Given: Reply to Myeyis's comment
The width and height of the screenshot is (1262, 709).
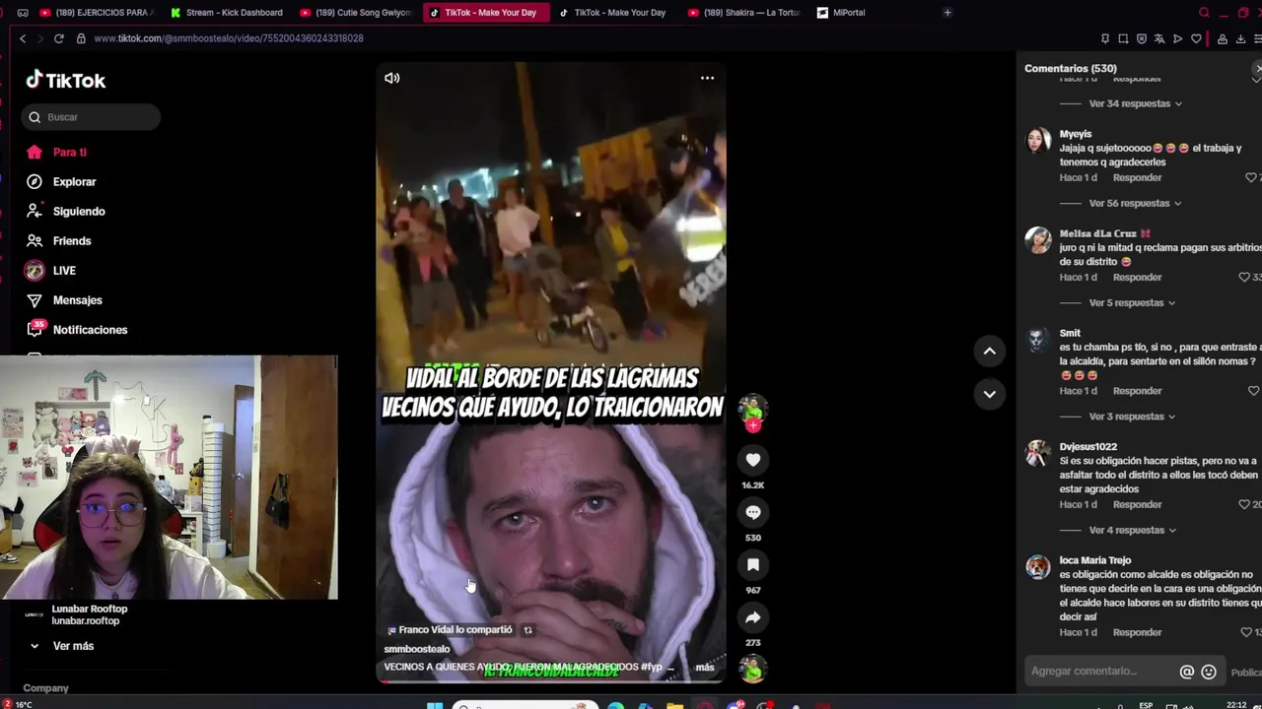Looking at the screenshot, I should point(1137,177).
